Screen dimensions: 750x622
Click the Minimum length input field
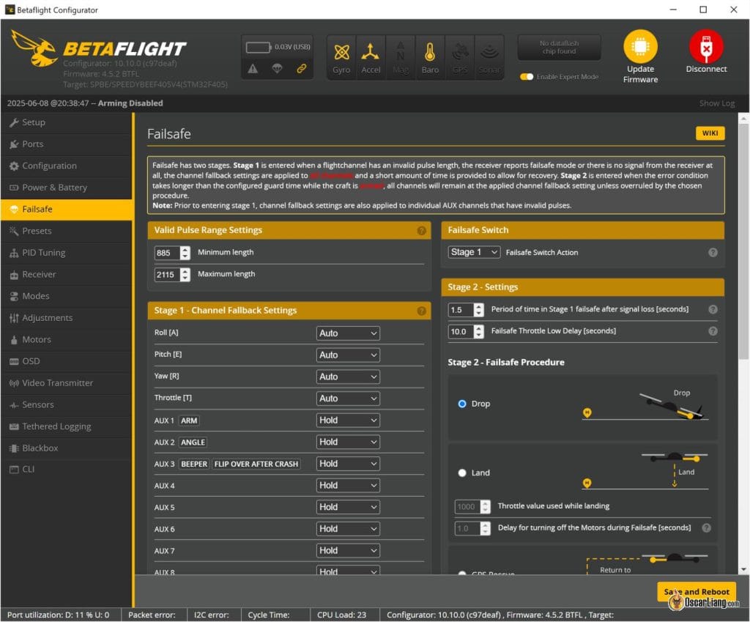pos(167,253)
